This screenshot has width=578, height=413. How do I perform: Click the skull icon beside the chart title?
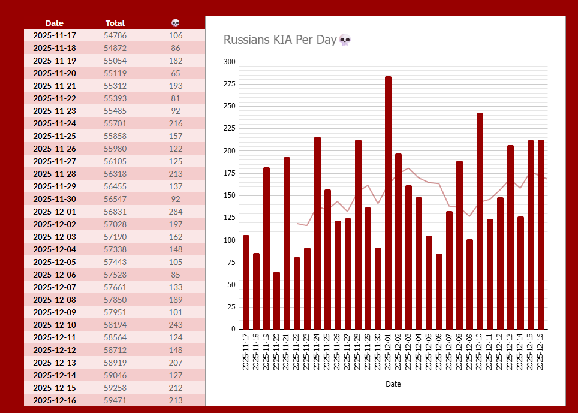click(345, 40)
